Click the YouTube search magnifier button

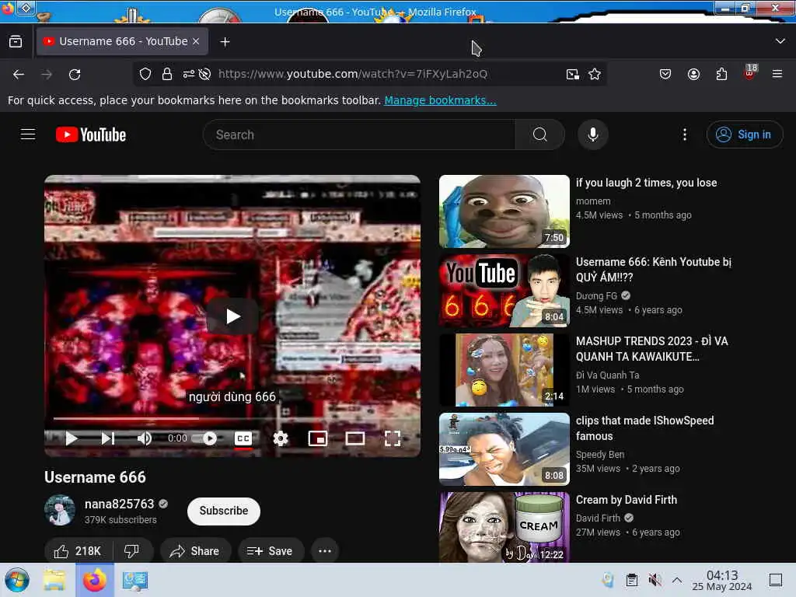540,134
